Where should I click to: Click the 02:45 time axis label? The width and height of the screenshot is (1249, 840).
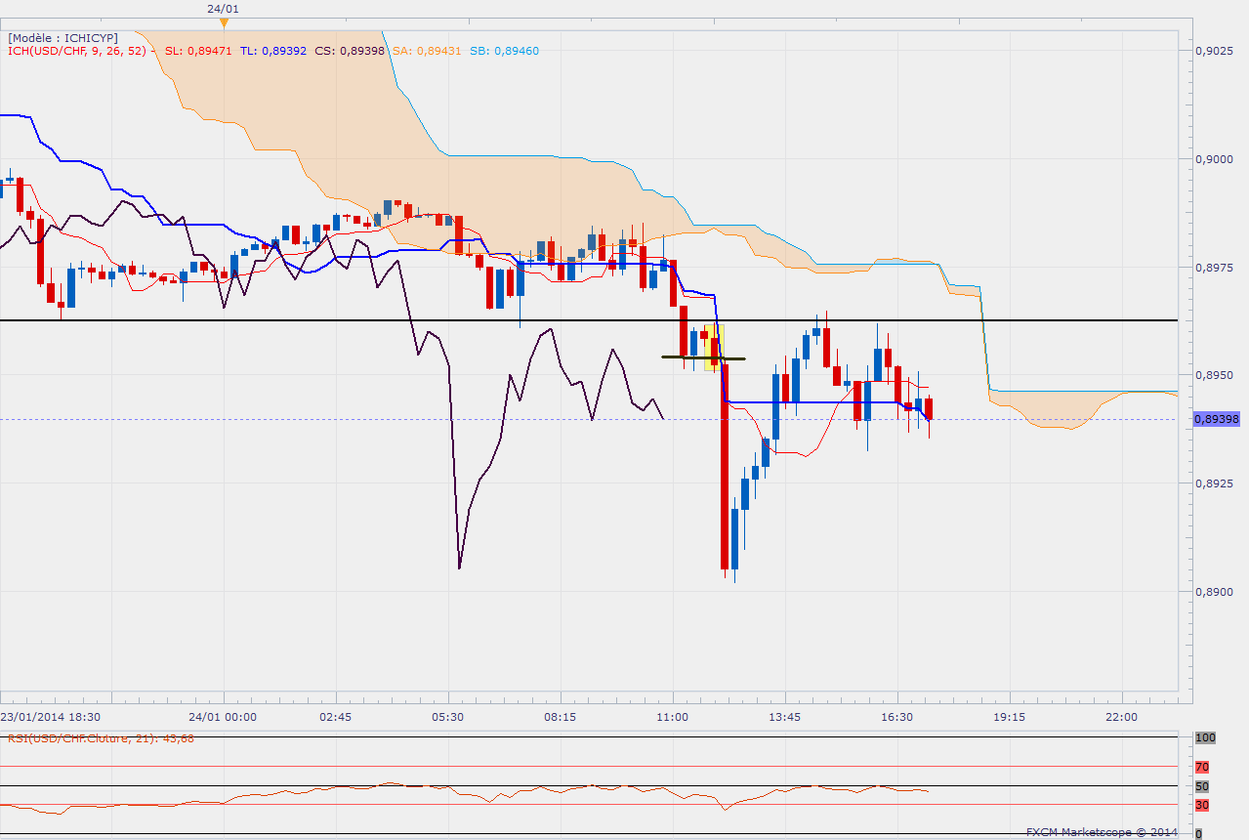tap(336, 717)
